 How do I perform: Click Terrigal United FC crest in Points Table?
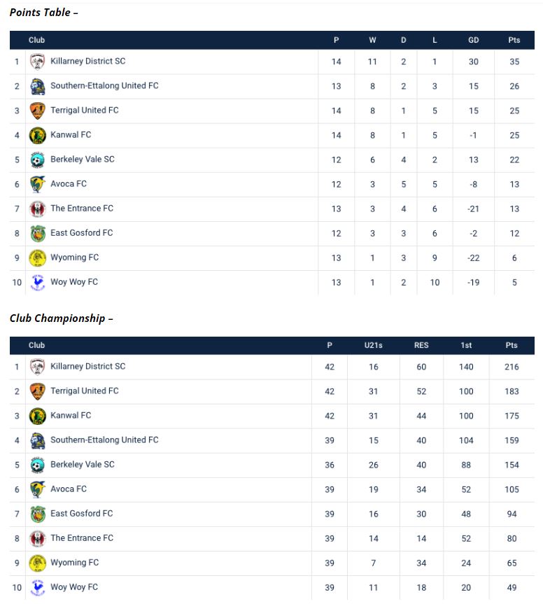[38, 111]
